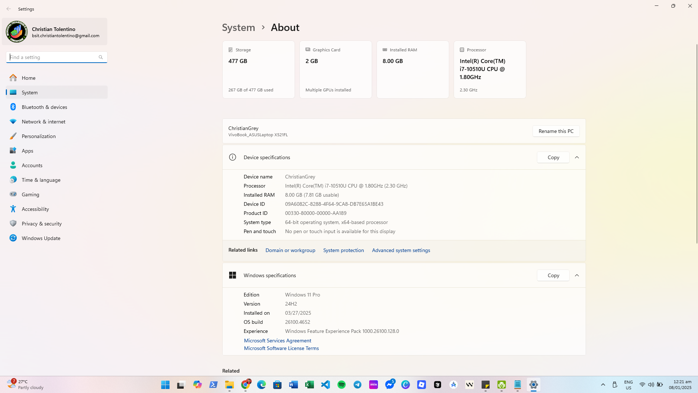Open Visual Studio Code from taskbar
698x393 pixels.
coord(326,385)
